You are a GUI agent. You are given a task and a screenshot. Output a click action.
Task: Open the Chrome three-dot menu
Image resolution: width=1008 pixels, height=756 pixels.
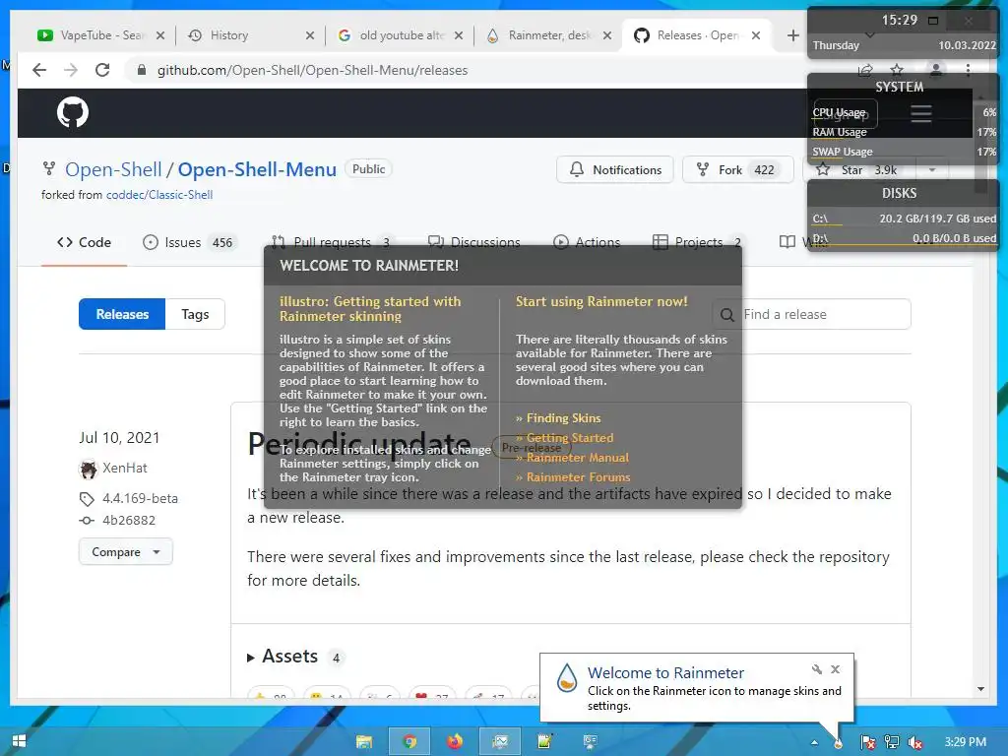[968, 70]
